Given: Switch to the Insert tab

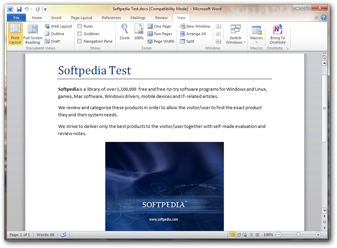Looking at the screenshot, I should point(56,18).
